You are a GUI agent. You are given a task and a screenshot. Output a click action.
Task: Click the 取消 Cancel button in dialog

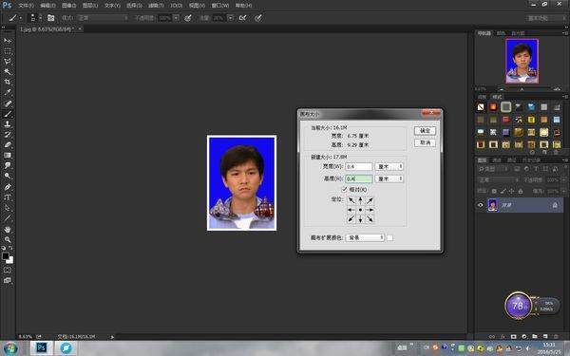pos(425,142)
